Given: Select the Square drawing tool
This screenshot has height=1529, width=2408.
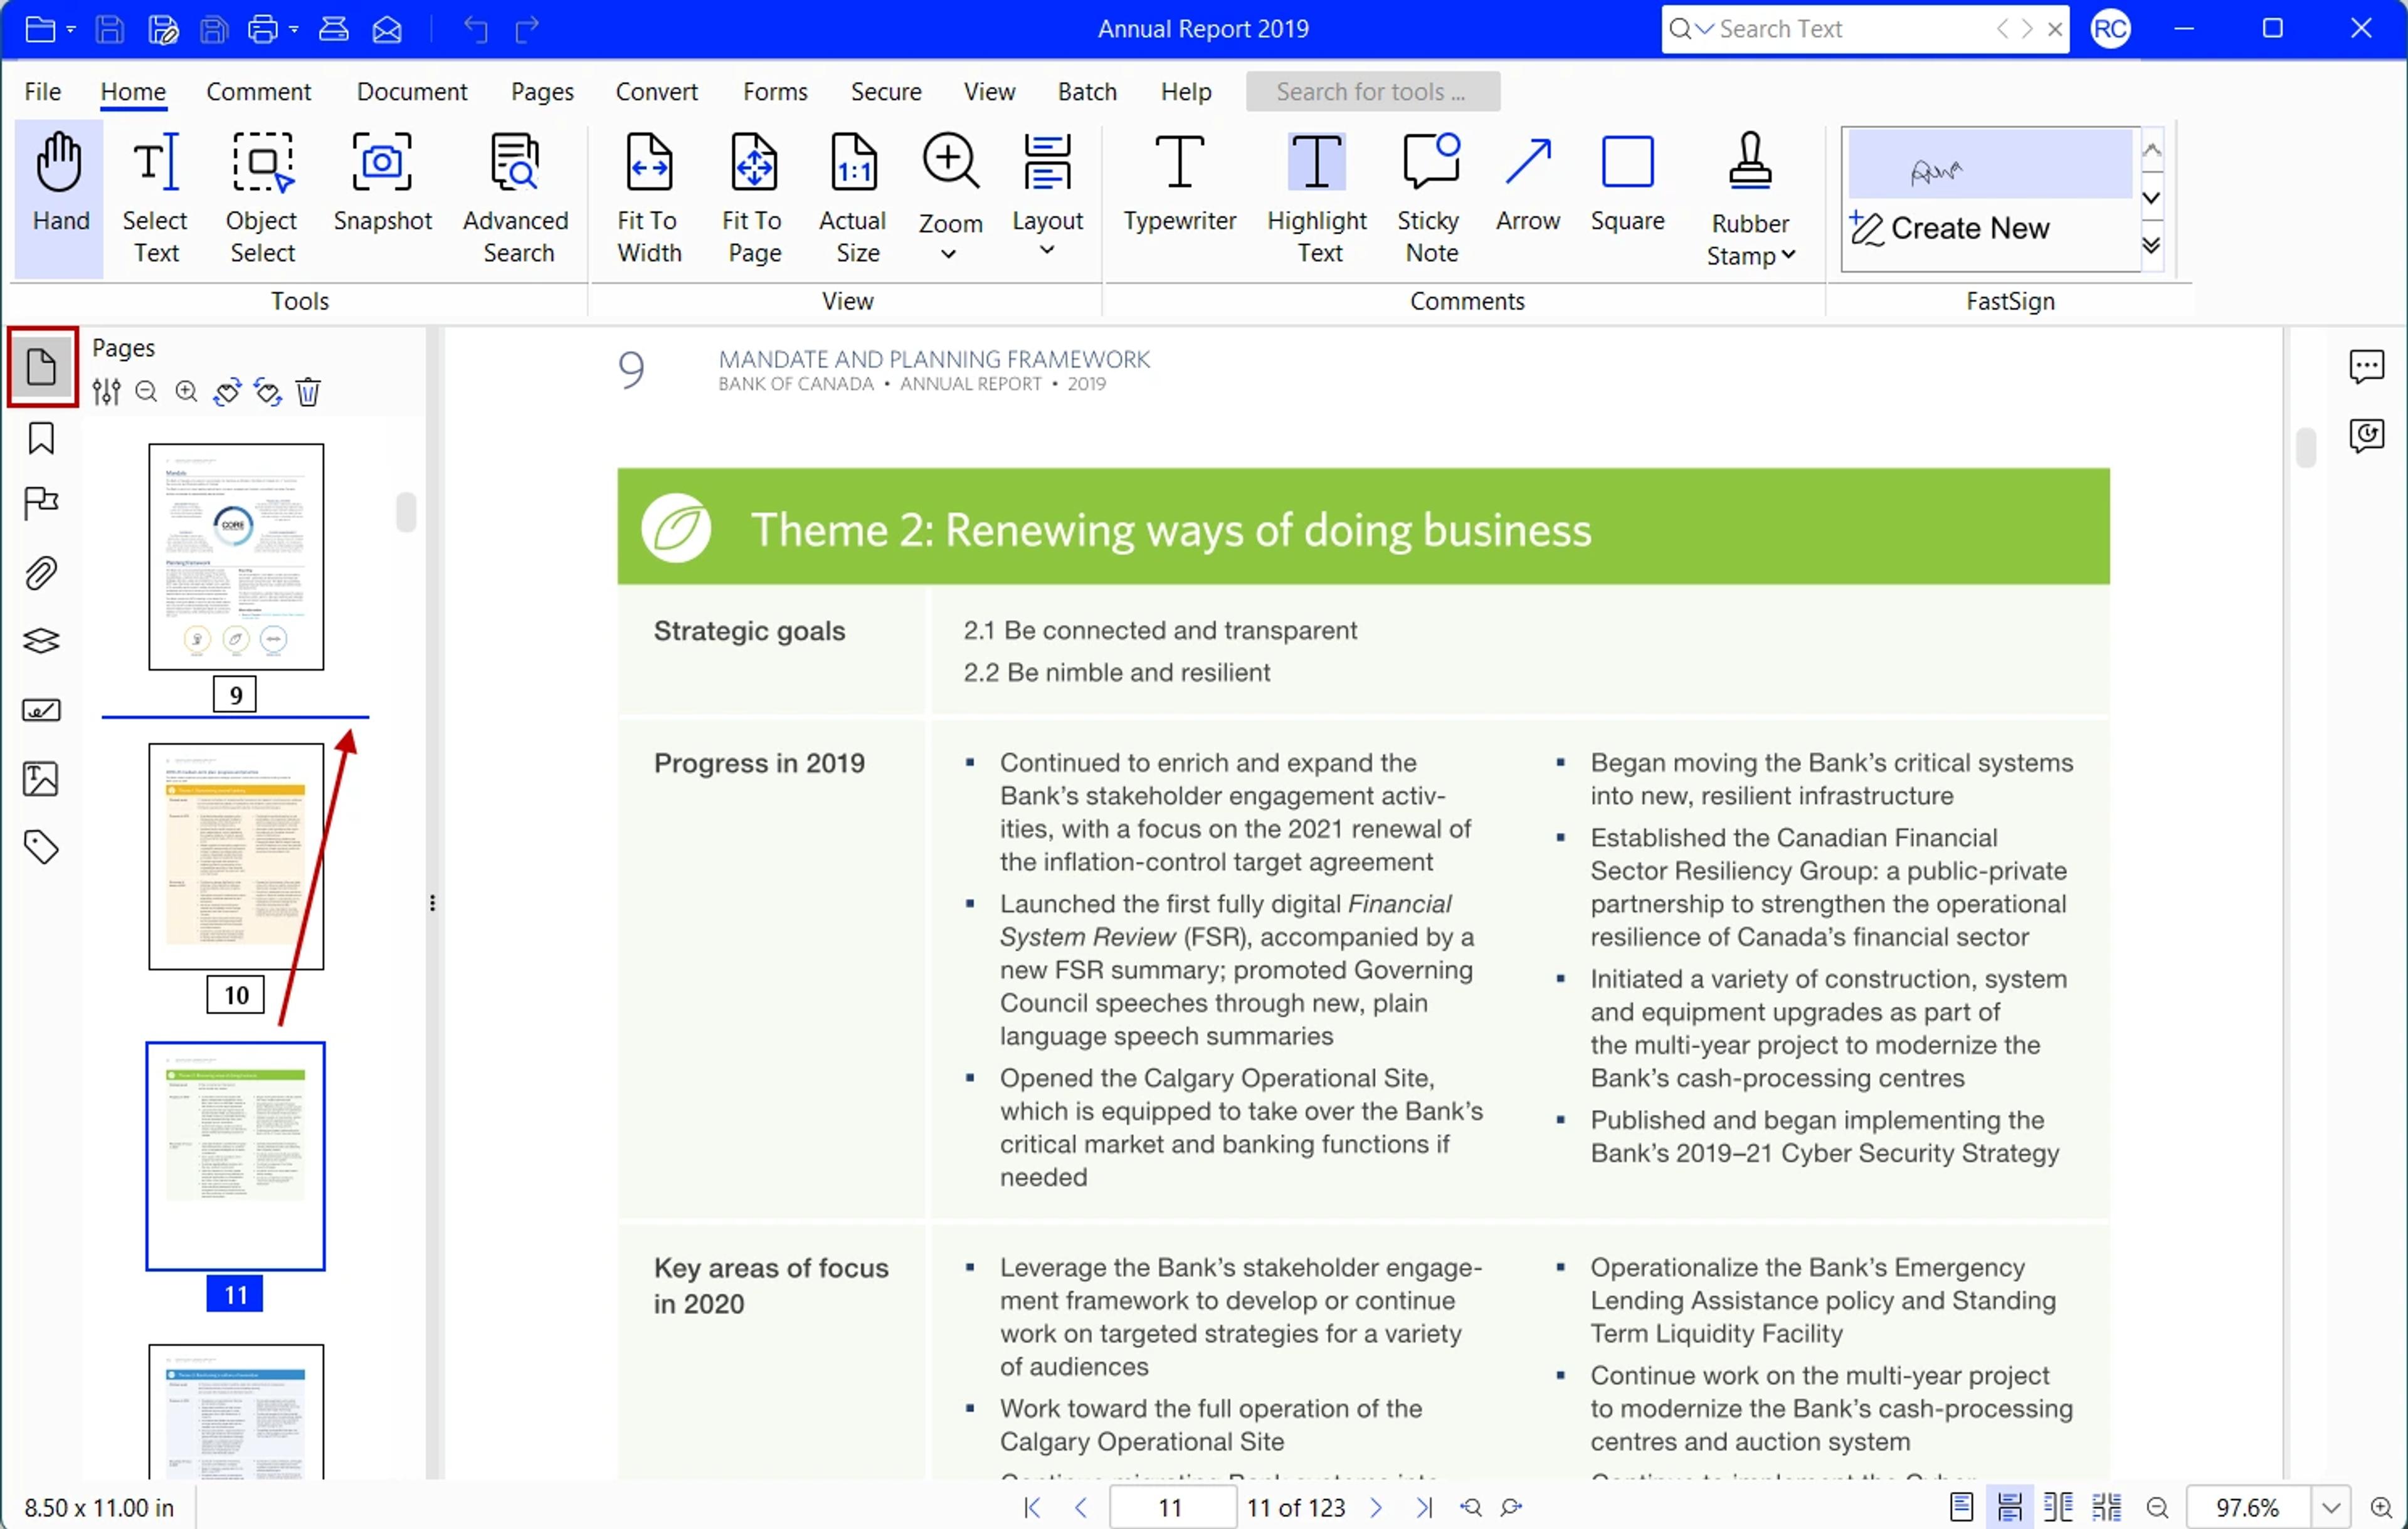Looking at the screenshot, I should click(x=1627, y=185).
